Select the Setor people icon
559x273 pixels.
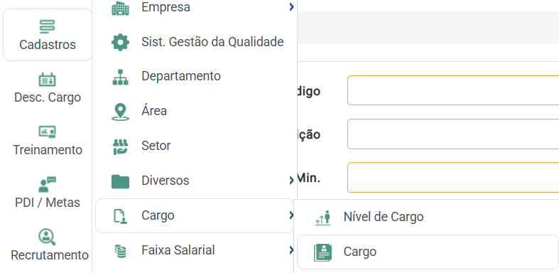click(121, 146)
